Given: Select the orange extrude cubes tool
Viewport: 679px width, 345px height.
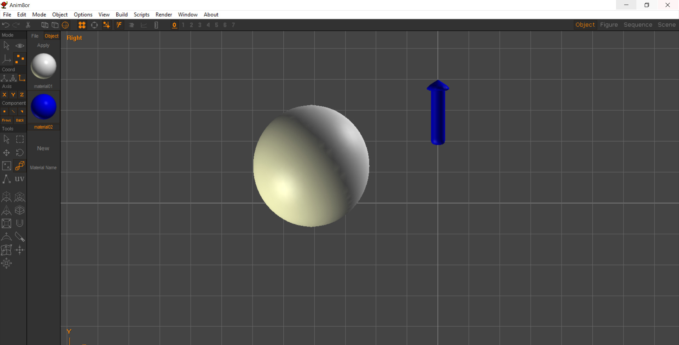Looking at the screenshot, I should 20,166.
